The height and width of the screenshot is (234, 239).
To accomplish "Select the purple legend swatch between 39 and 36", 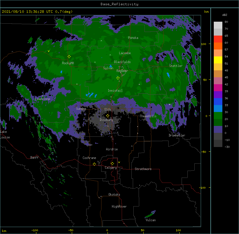I will pyautogui.click(x=218, y=95).
